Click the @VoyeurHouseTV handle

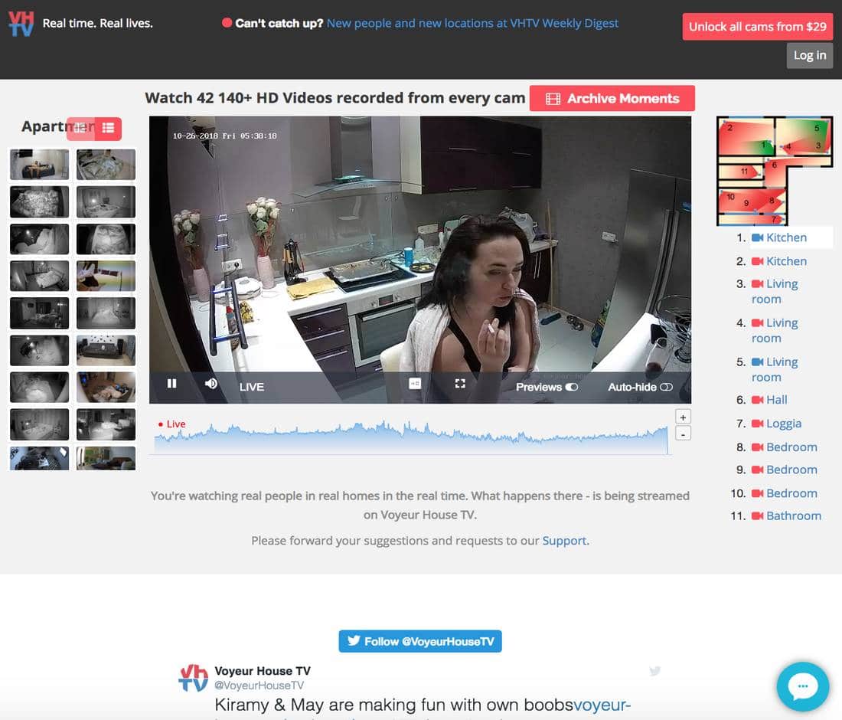pyautogui.click(x=259, y=686)
